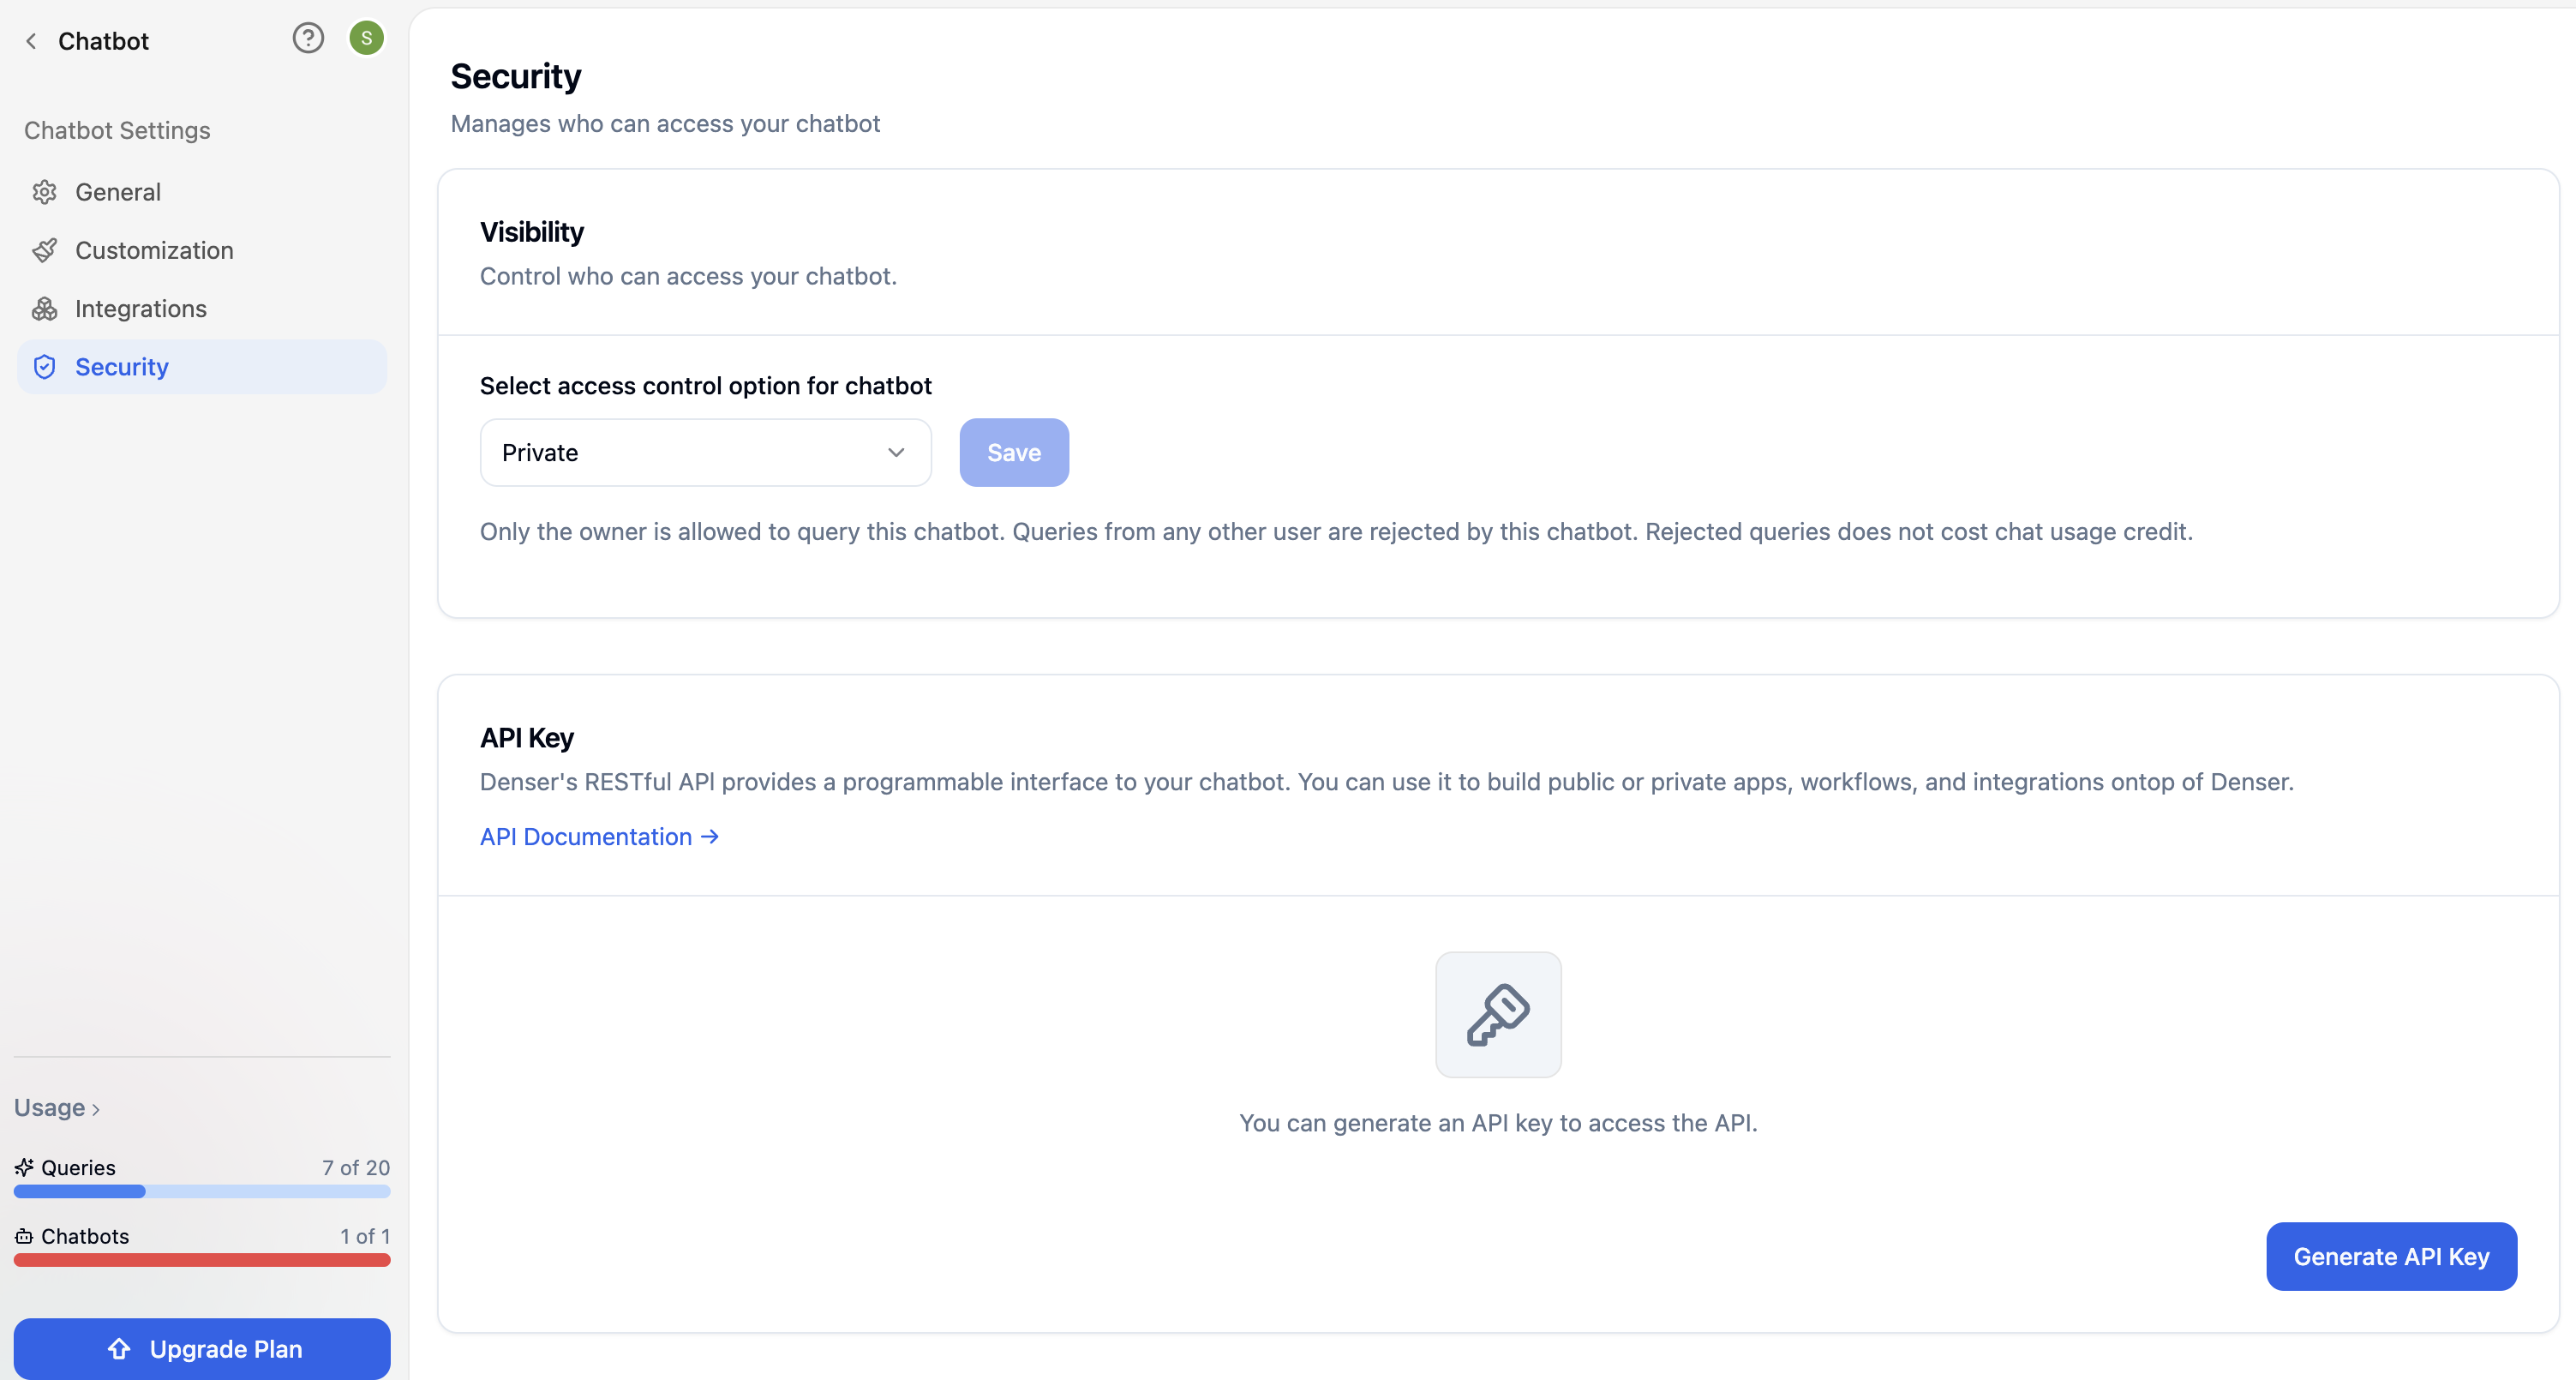
Task: Click the help question mark icon
Action: point(307,39)
